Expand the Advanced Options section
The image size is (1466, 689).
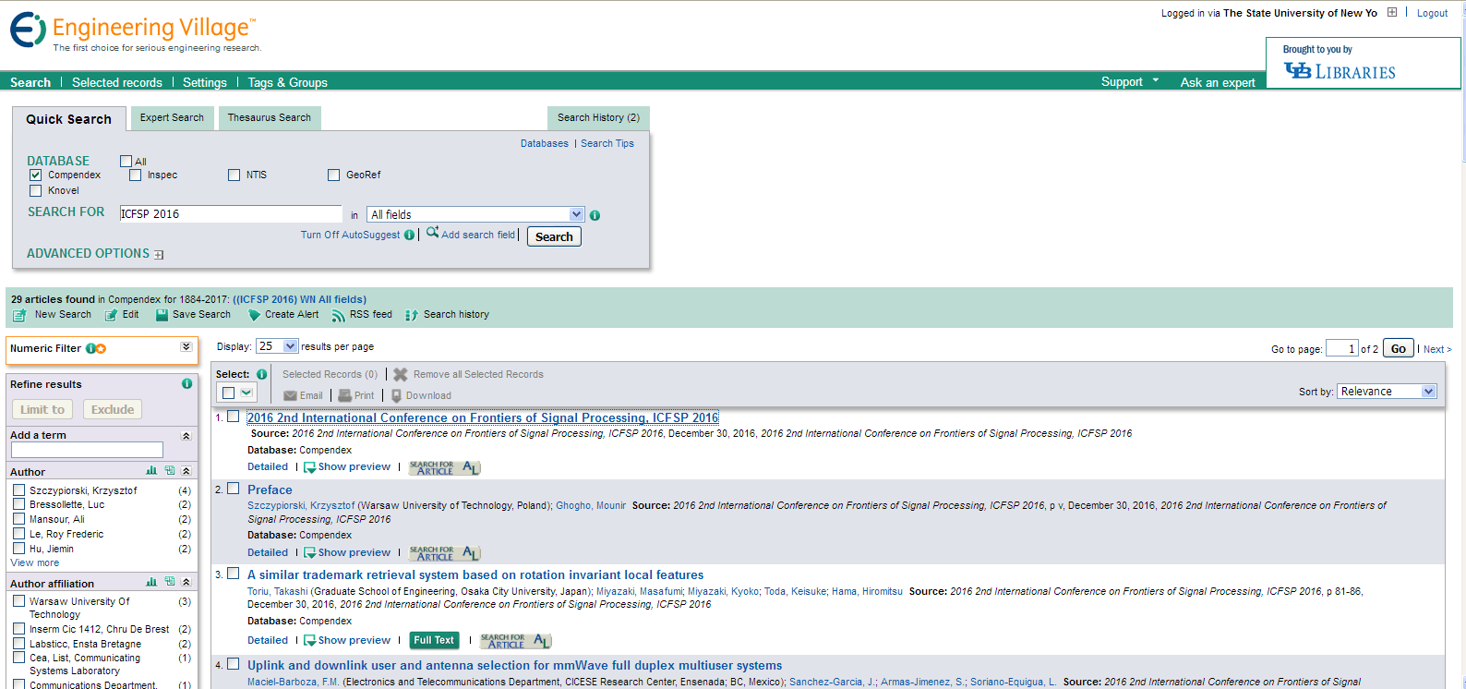point(159,255)
